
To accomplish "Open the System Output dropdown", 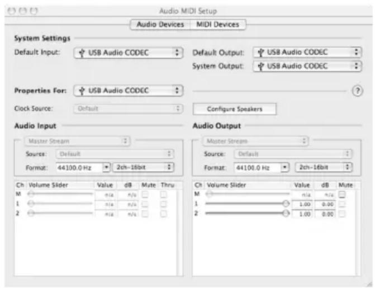I will point(307,66).
